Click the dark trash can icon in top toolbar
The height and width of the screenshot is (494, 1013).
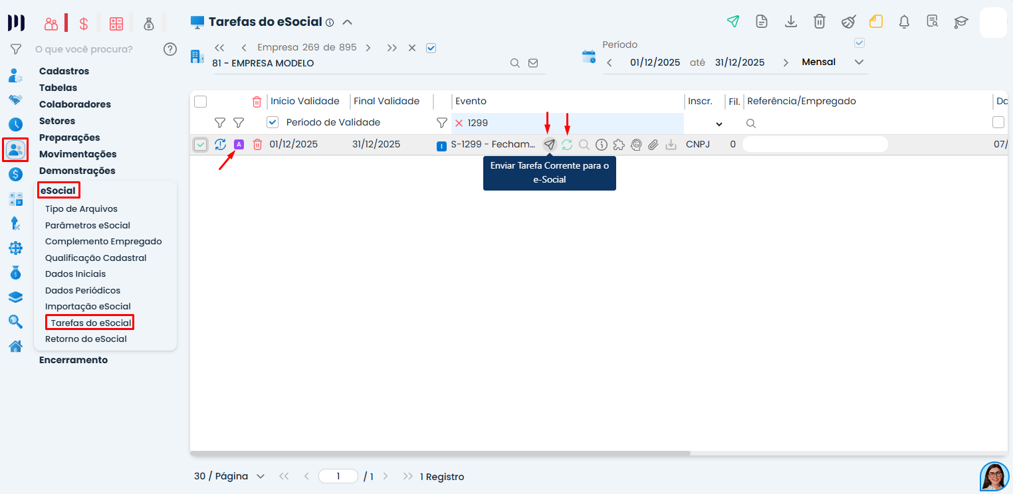pyautogui.click(x=820, y=21)
